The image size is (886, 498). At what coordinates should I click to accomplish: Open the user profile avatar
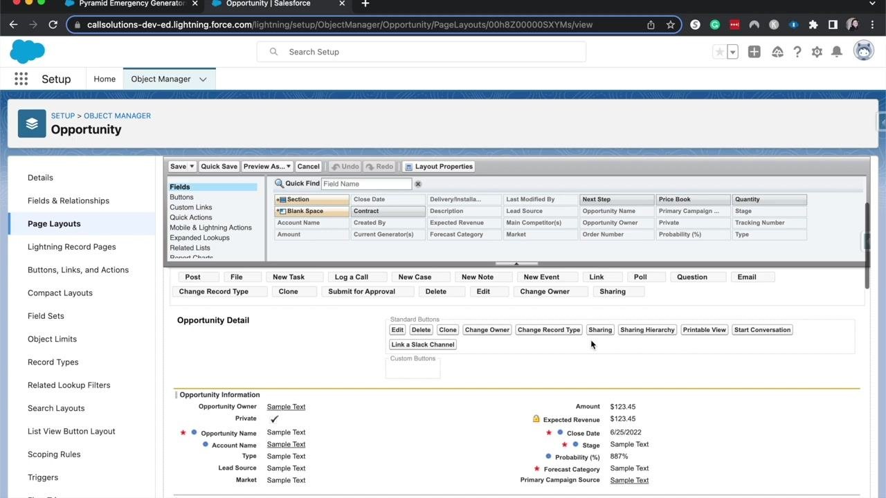pyautogui.click(x=863, y=50)
